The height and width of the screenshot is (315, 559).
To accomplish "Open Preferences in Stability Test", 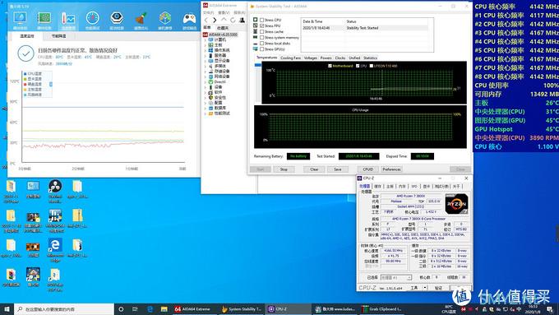I will point(391,169).
